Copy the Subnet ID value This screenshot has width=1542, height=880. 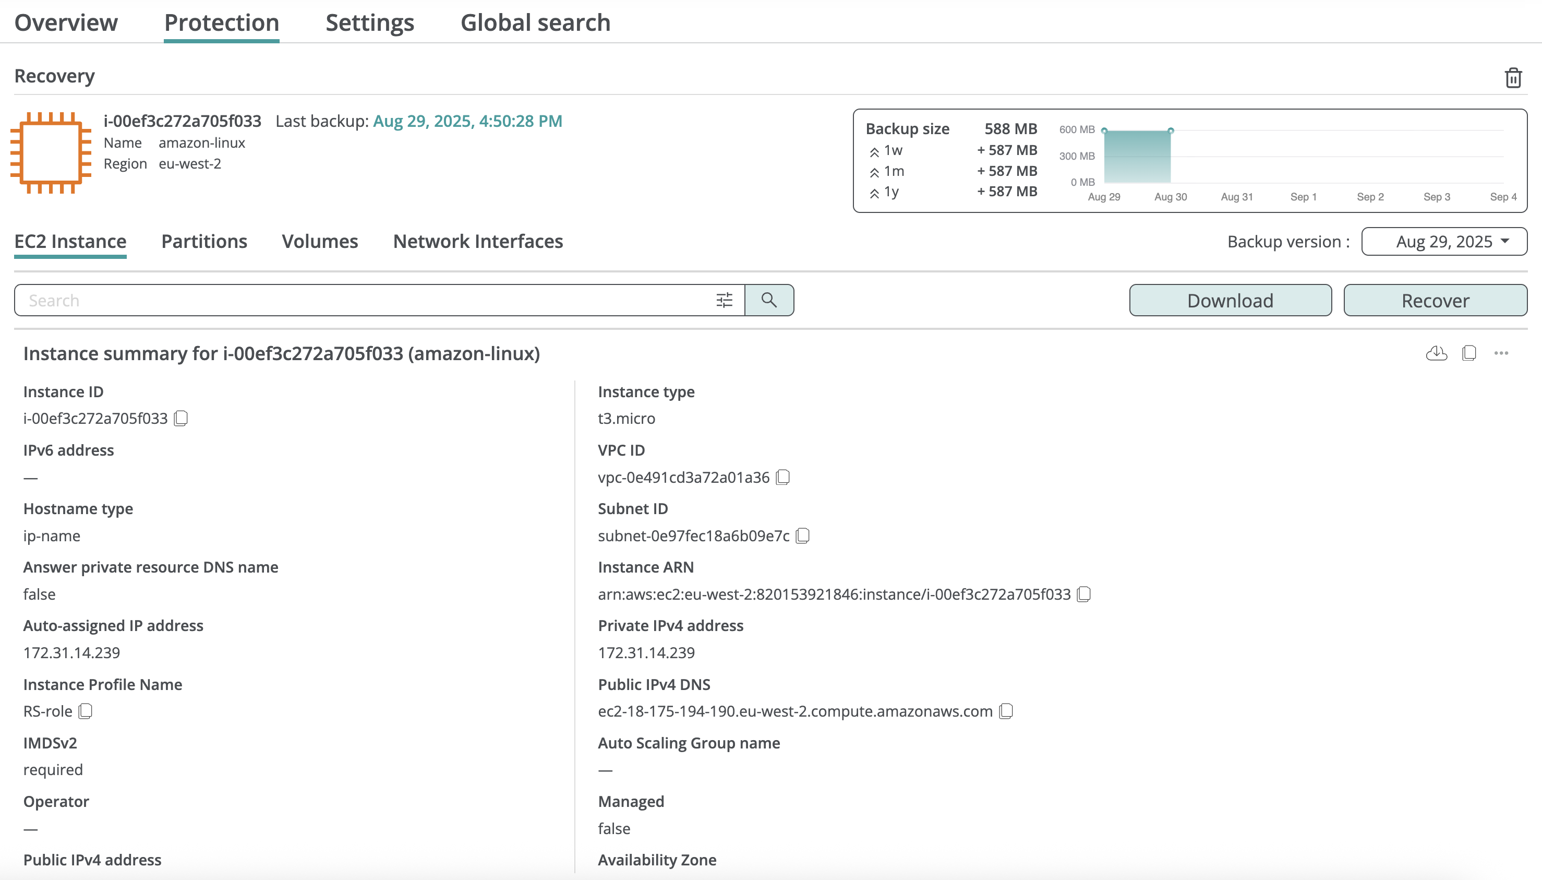[x=802, y=536]
